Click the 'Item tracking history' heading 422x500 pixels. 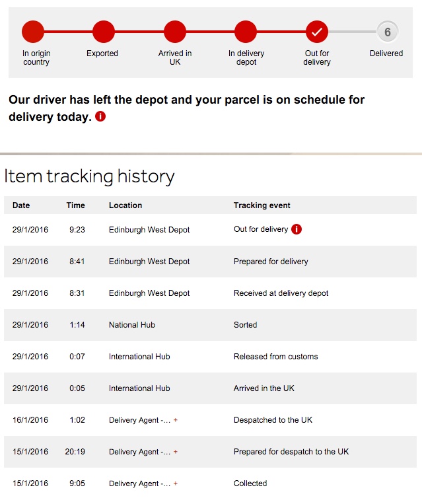(90, 176)
